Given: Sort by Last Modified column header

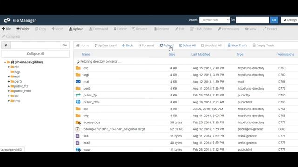Looking at the screenshot, I should 201,54.
